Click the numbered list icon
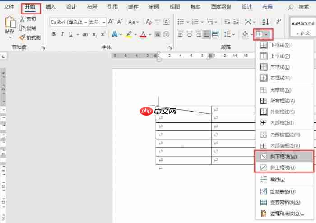The height and width of the screenshot is (223, 316). (195, 22)
